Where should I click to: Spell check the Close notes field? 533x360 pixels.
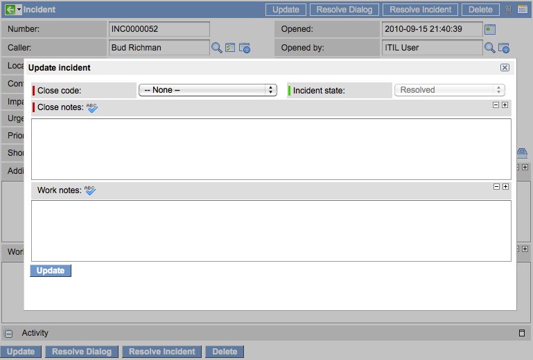coord(91,107)
